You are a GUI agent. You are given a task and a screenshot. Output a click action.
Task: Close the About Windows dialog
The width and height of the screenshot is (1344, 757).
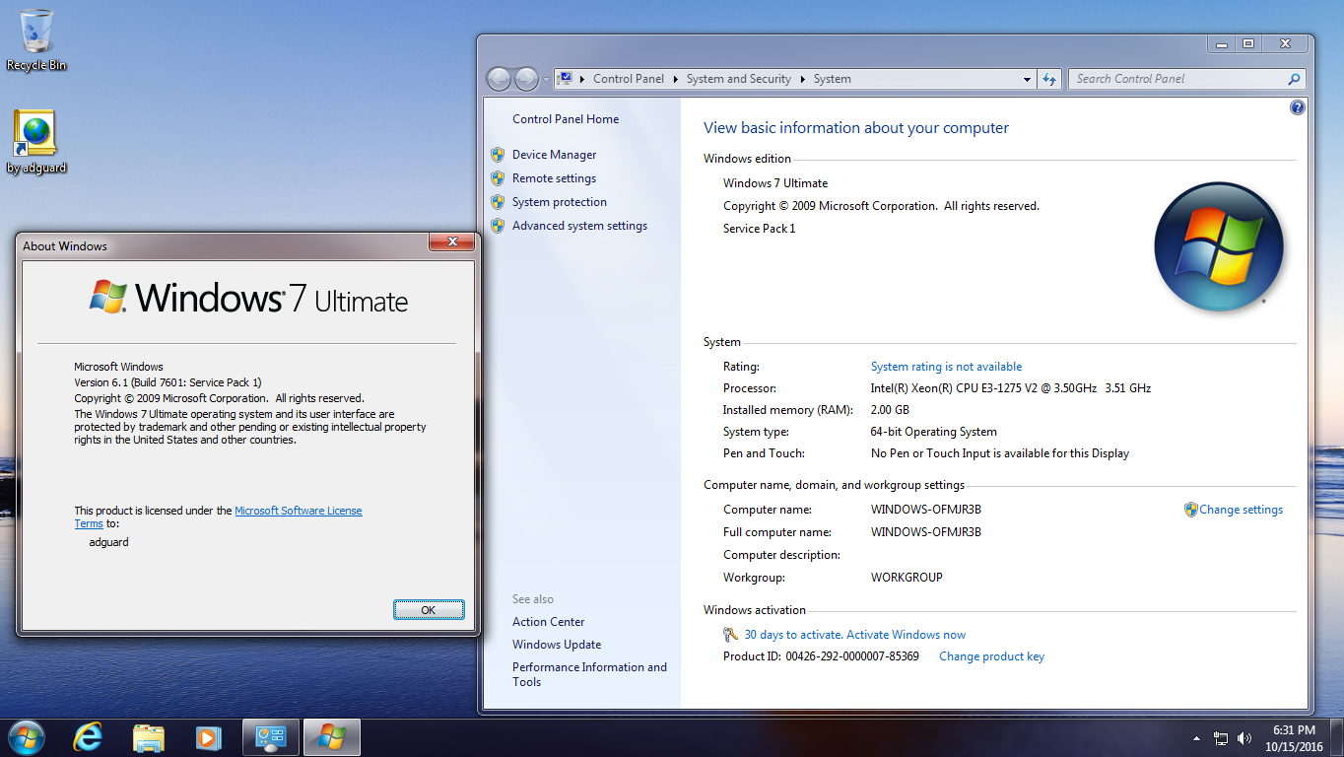click(x=452, y=242)
